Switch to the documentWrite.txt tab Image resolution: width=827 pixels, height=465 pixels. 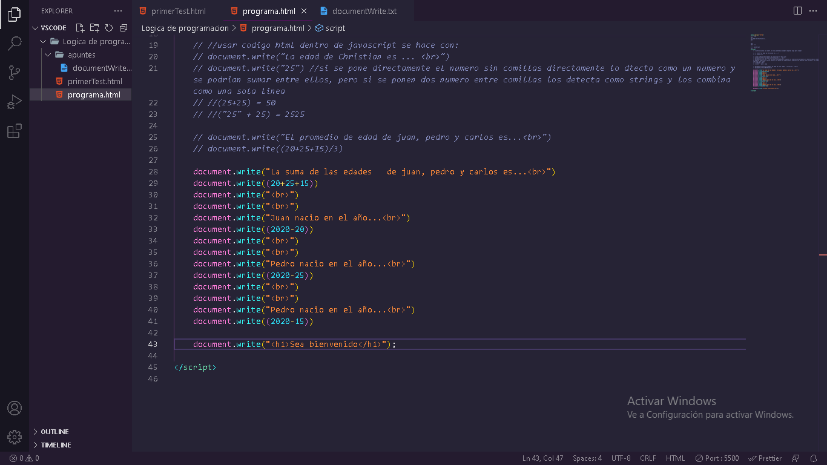pos(364,11)
